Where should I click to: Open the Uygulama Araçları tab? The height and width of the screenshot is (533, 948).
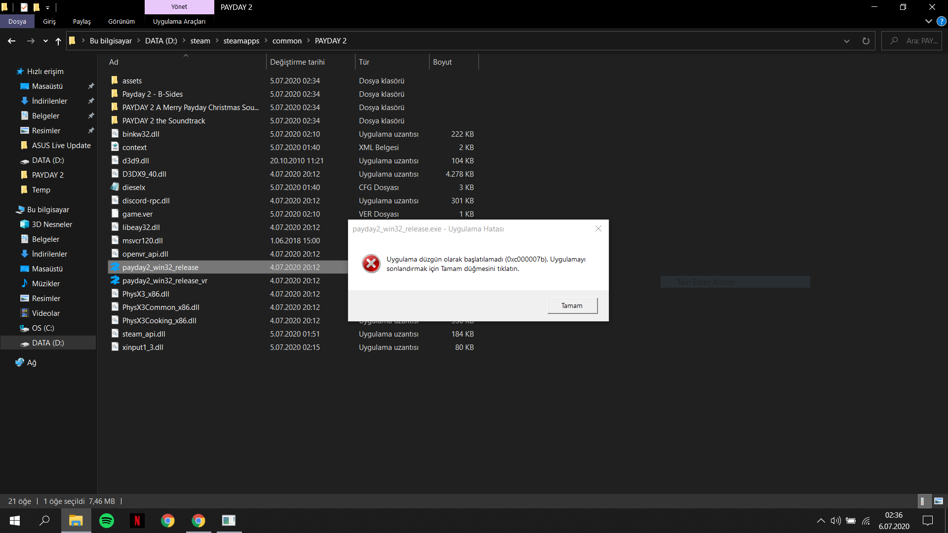[179, 22]
